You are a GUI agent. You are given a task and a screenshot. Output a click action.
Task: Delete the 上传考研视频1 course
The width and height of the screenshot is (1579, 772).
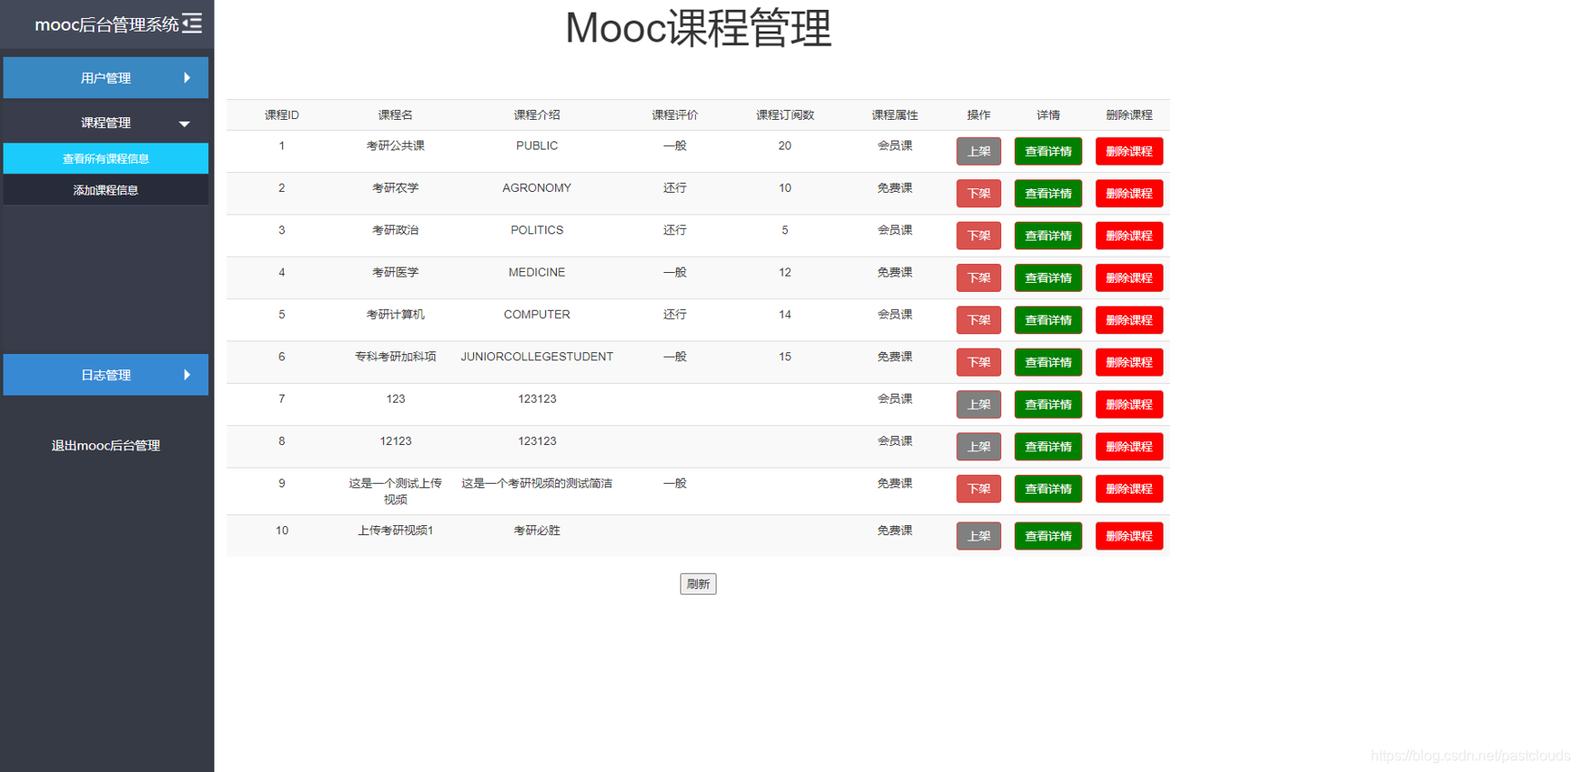1129,536
